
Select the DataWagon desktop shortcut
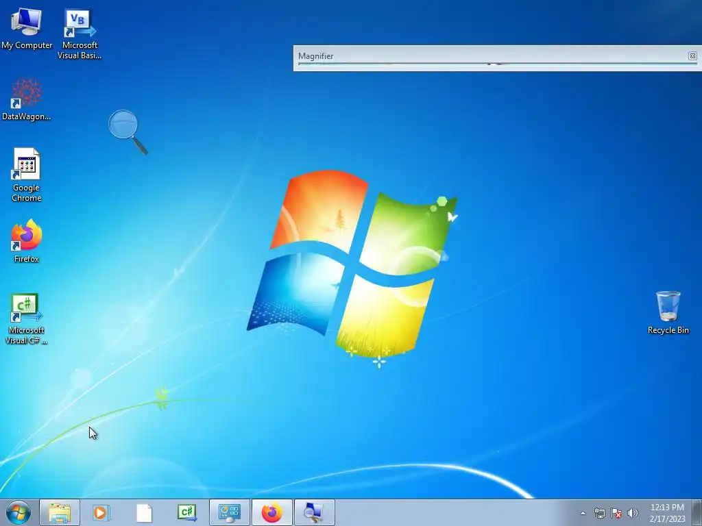pyautogui.click(x=27, y=99)
